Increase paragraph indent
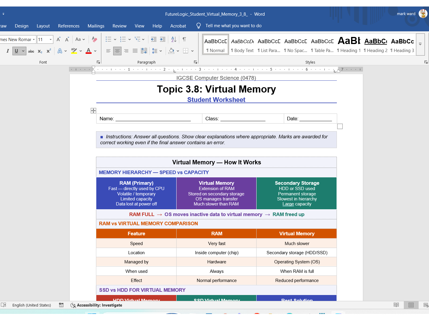The height and width of the screenshot is (321, 429). 163,39
